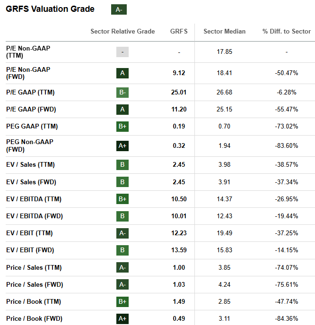Click the B badge in EV / Sales (TTM) row
Viewport: 315px width, 325px height.
122,165
